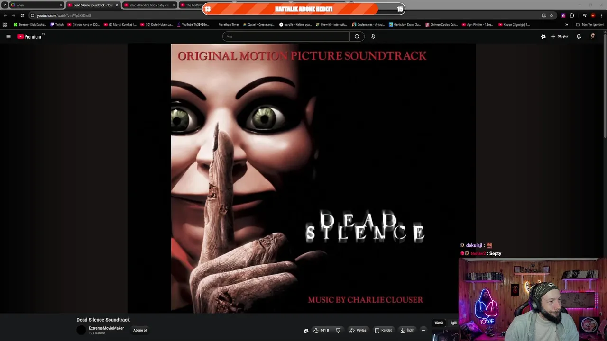The height and width of the screenshot is (341, 607).
Task: Click the sparkle Ask icon near Oluştur
Action: pyautogui.click(x=543, y=36)
